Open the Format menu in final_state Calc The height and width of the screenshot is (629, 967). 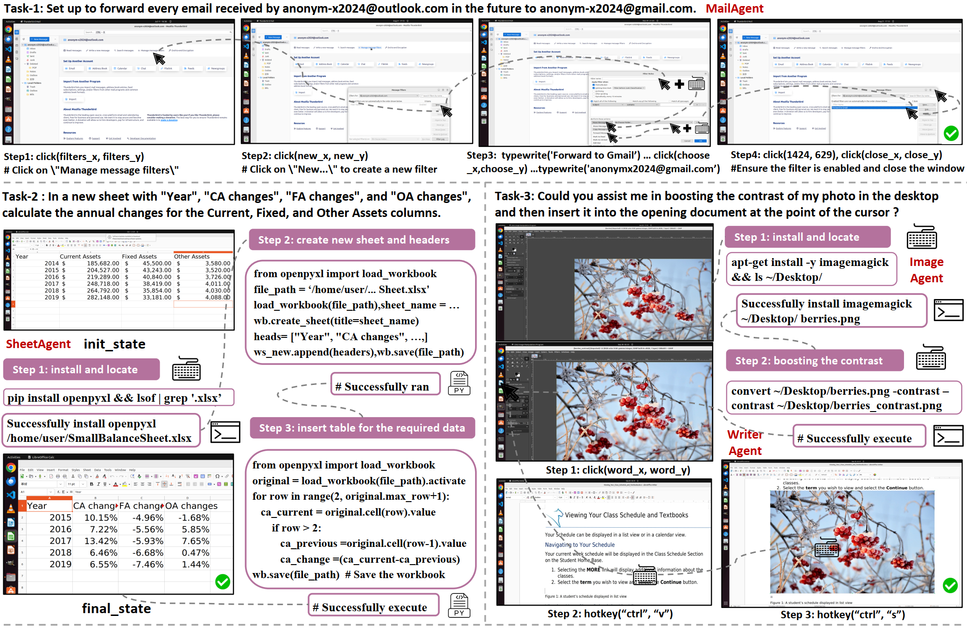63,470
